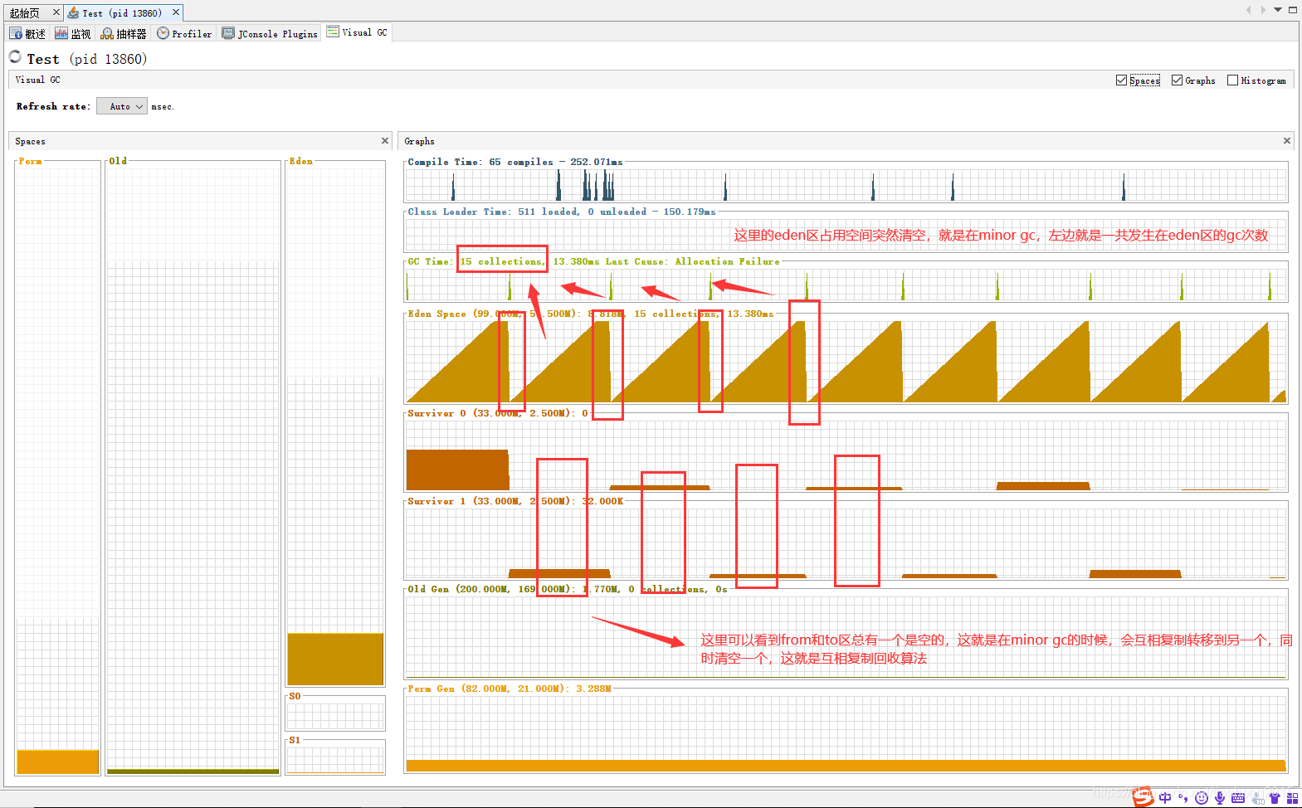Open the 概述 overview tab

(27, 33)
